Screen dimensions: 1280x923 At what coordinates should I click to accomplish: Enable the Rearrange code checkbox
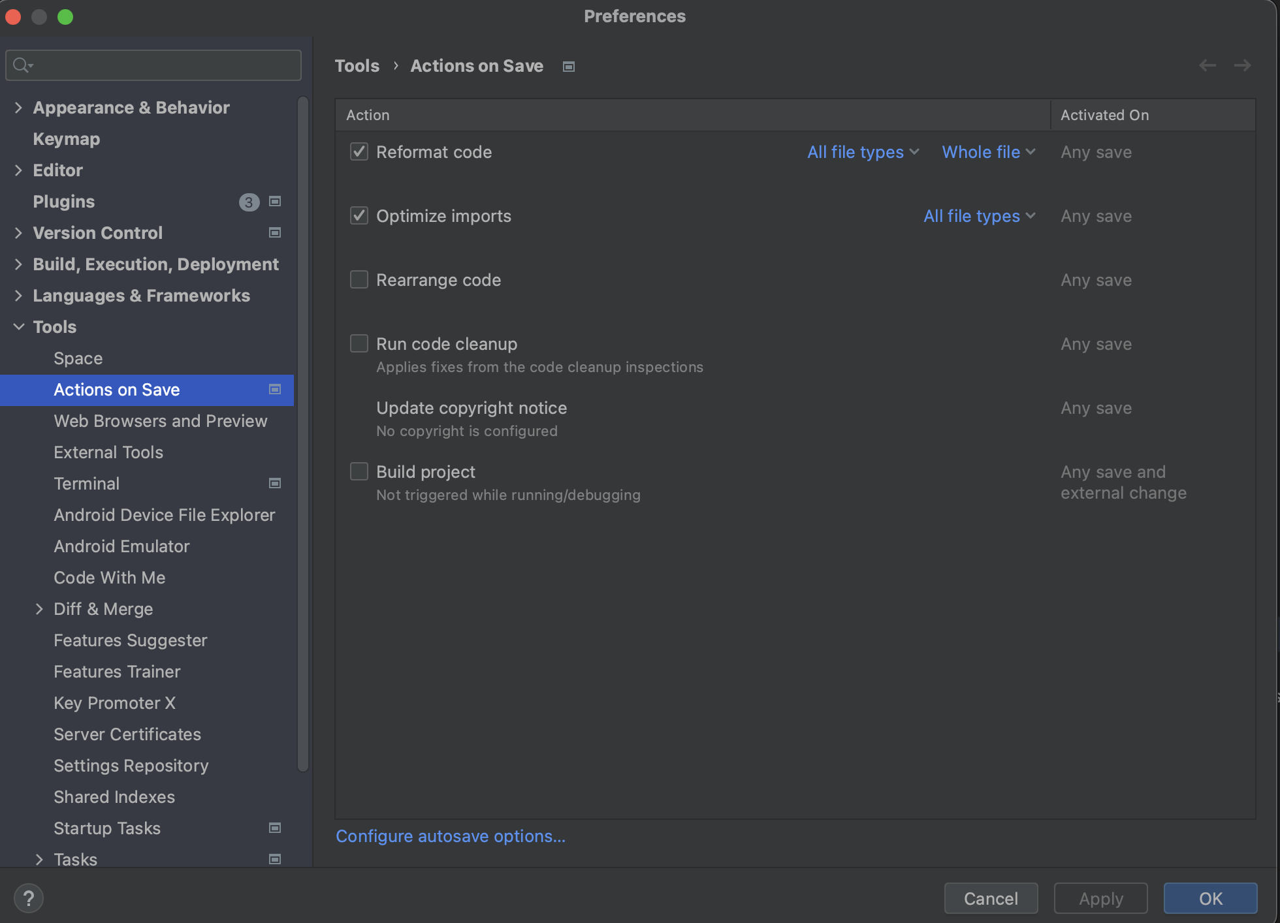[x=359, y=280]
